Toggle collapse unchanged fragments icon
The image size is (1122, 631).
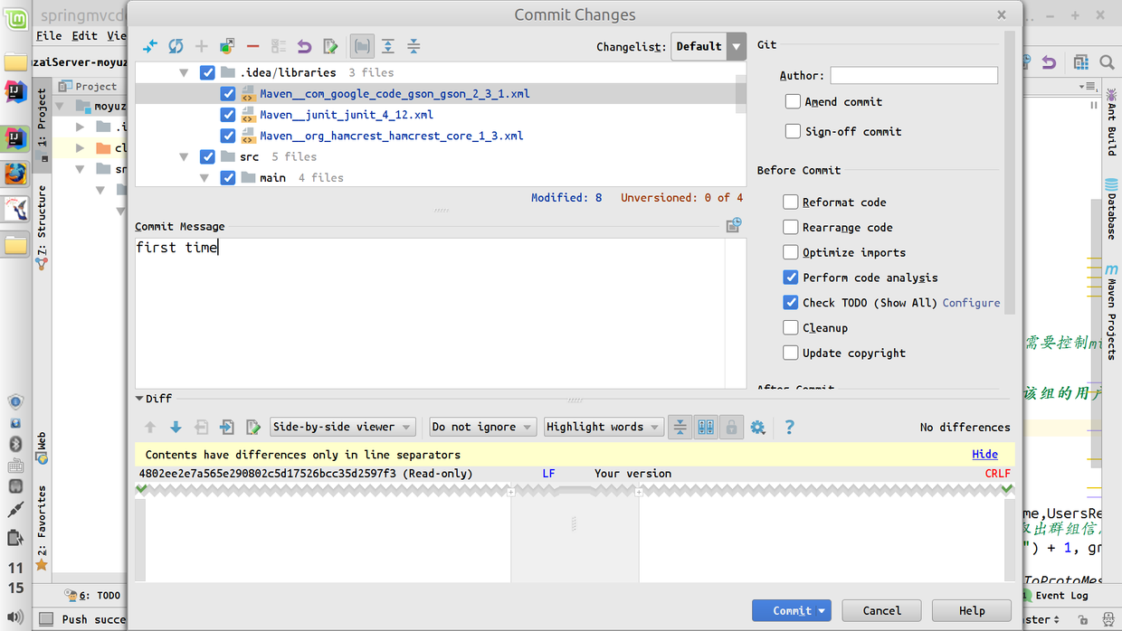(680, 427)
